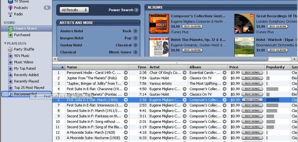The height and width of the screenshot is (142, 298).
Task: Click the Recommended playlist note icon
Action: [11, 94]
